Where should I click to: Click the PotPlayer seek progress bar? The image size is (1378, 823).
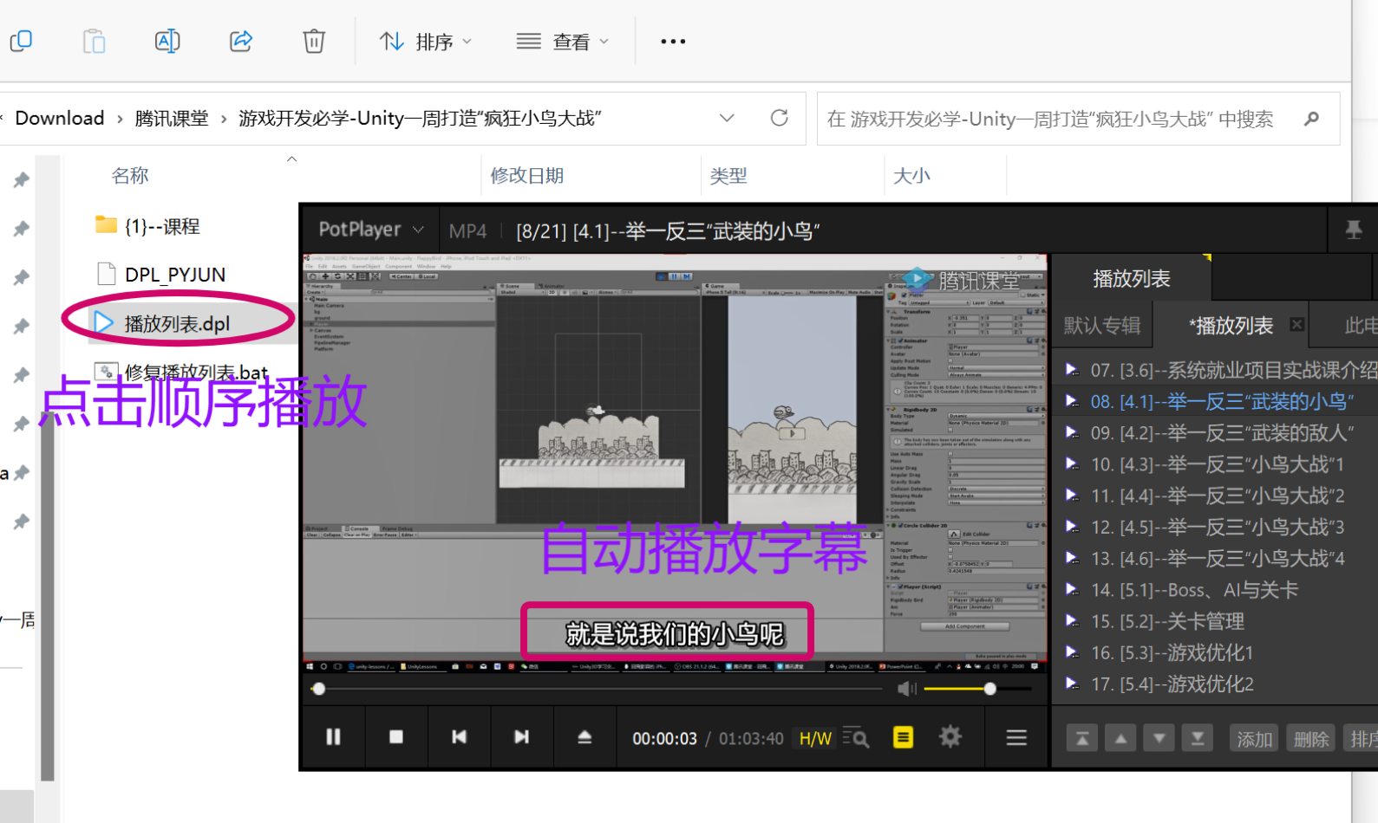598,689
